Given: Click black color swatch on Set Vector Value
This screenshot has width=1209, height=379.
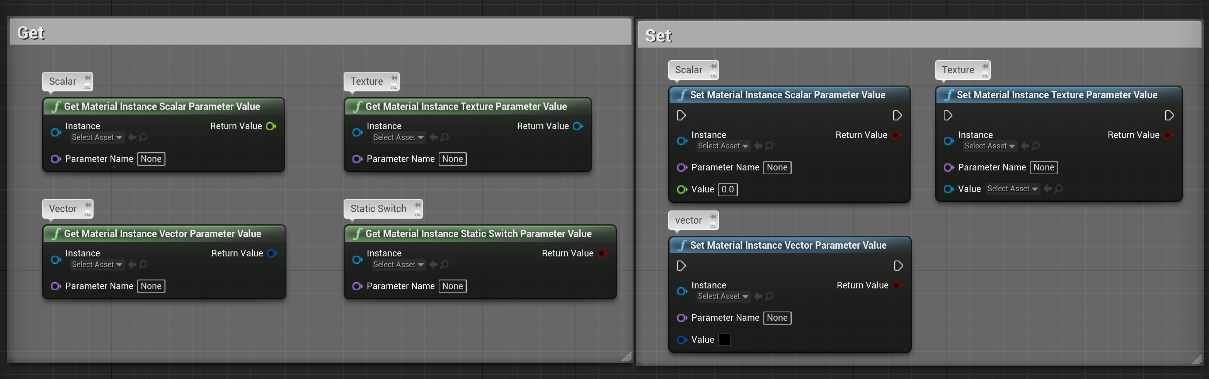Looking at the screenshot, I should [x=725, y=340].
